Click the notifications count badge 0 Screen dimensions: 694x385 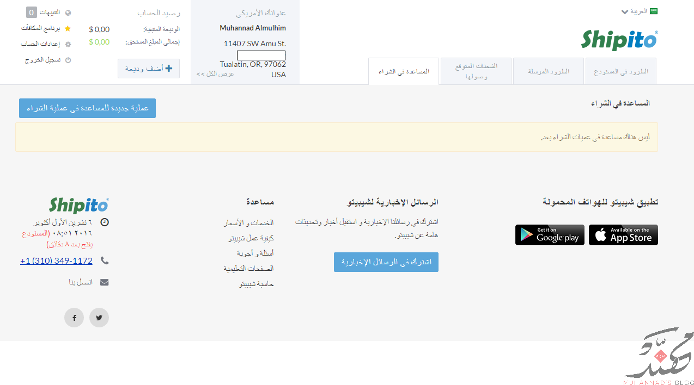click(x=32, y=13)
